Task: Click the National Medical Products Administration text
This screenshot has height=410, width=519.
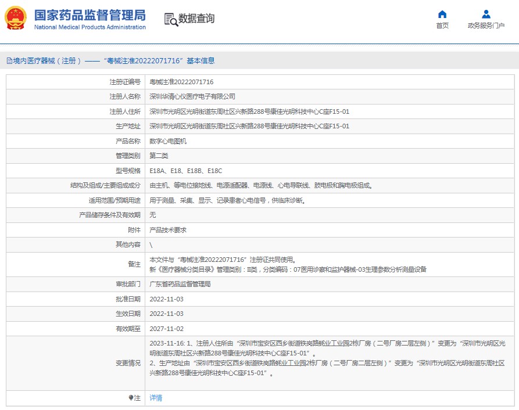Action: pyautogui.click(x=90, y=27)
